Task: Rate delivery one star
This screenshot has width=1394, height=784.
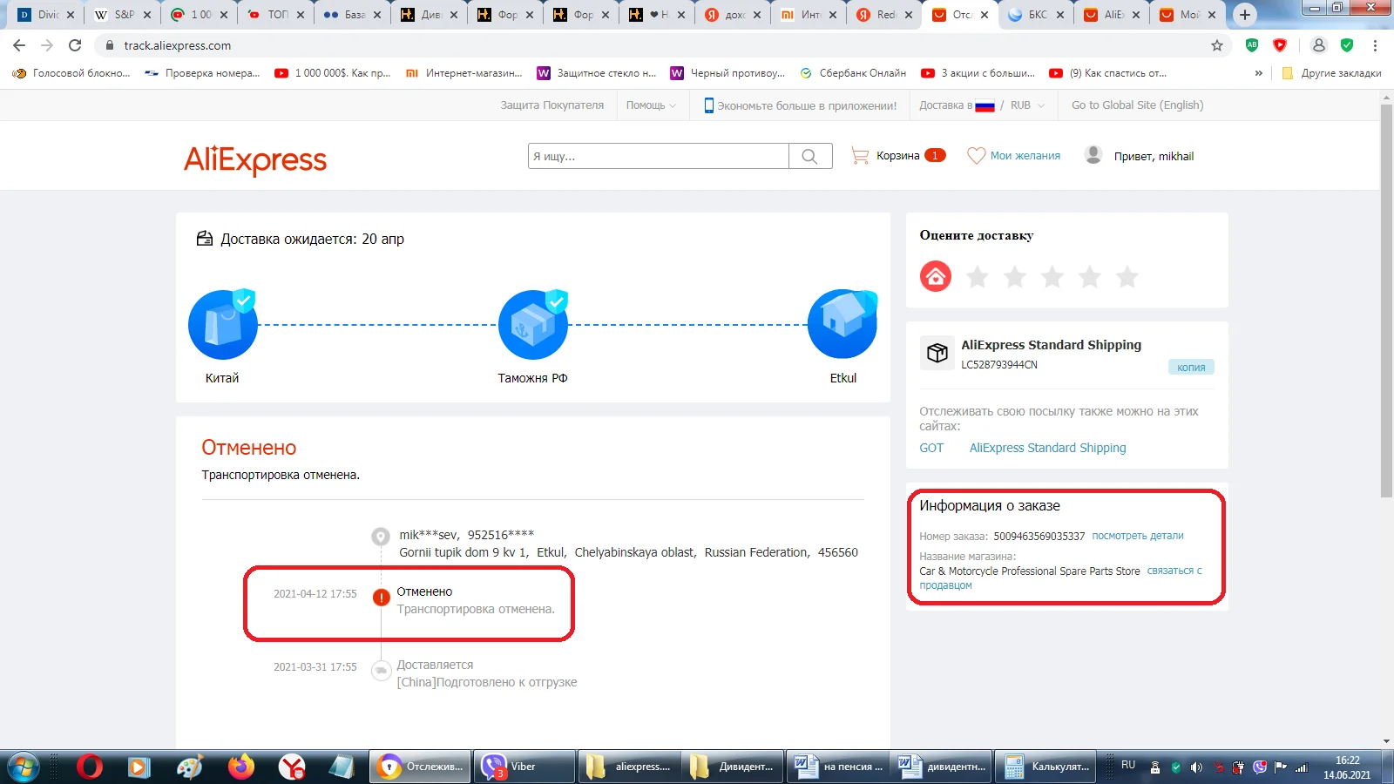Action: tap(978, 277)
